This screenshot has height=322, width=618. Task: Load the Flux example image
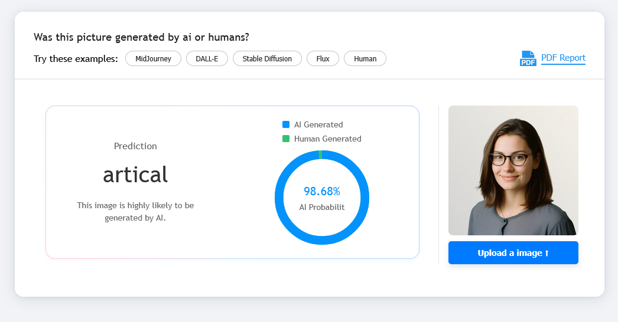(323, 58)
